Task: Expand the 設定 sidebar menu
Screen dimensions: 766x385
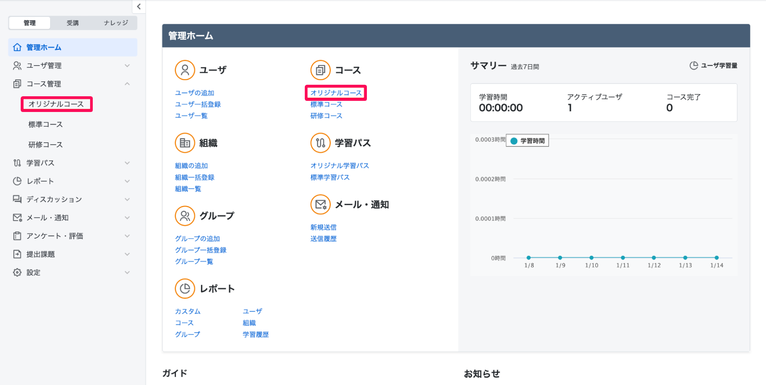Action: [72, 272]
